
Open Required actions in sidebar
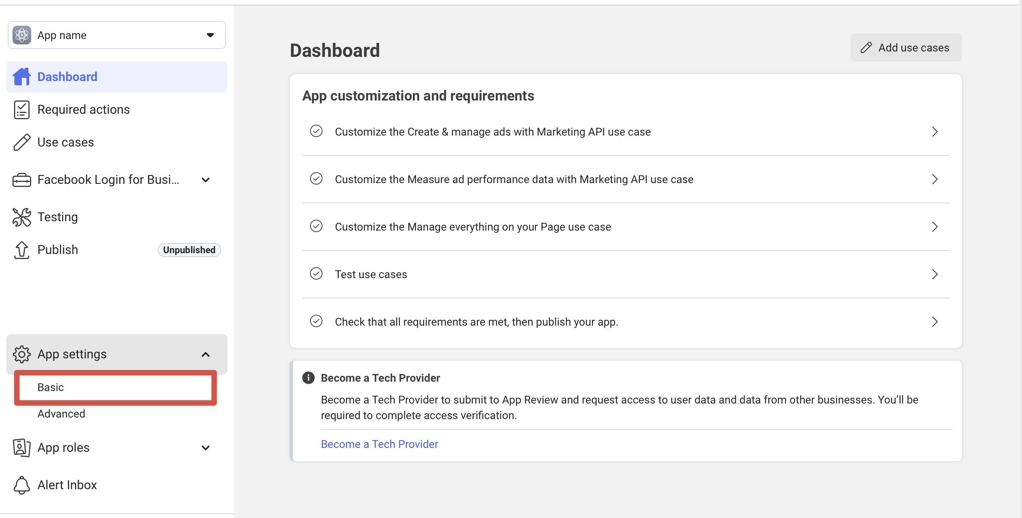(116, 109)
